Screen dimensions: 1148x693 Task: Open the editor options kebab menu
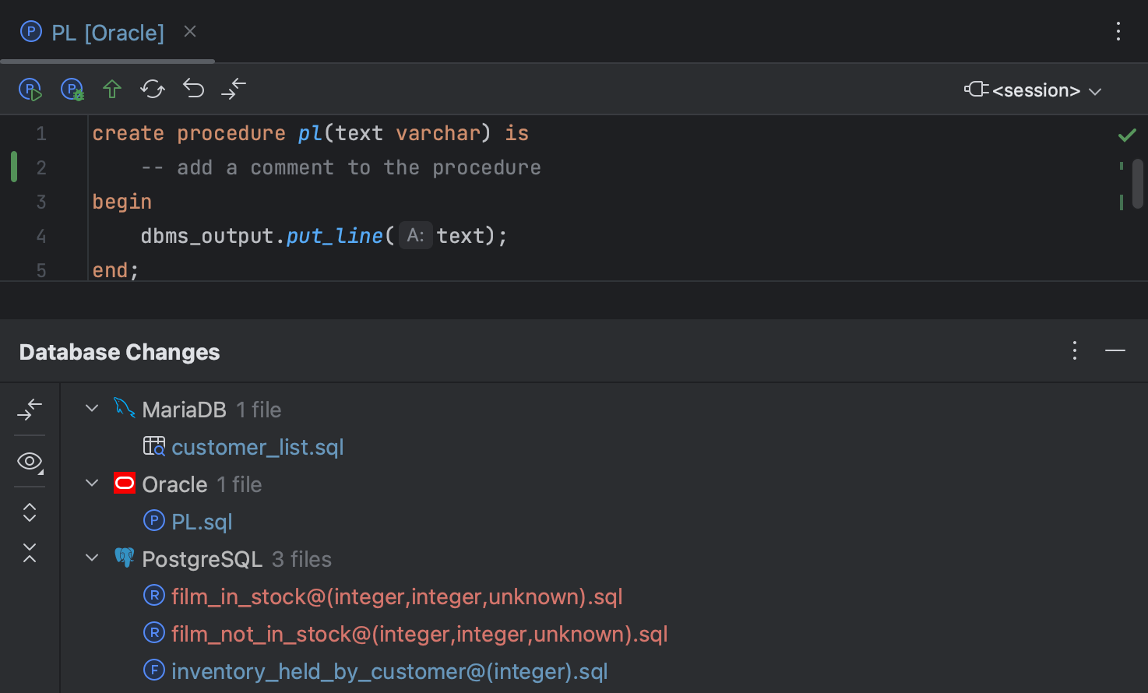point(1118,31)
